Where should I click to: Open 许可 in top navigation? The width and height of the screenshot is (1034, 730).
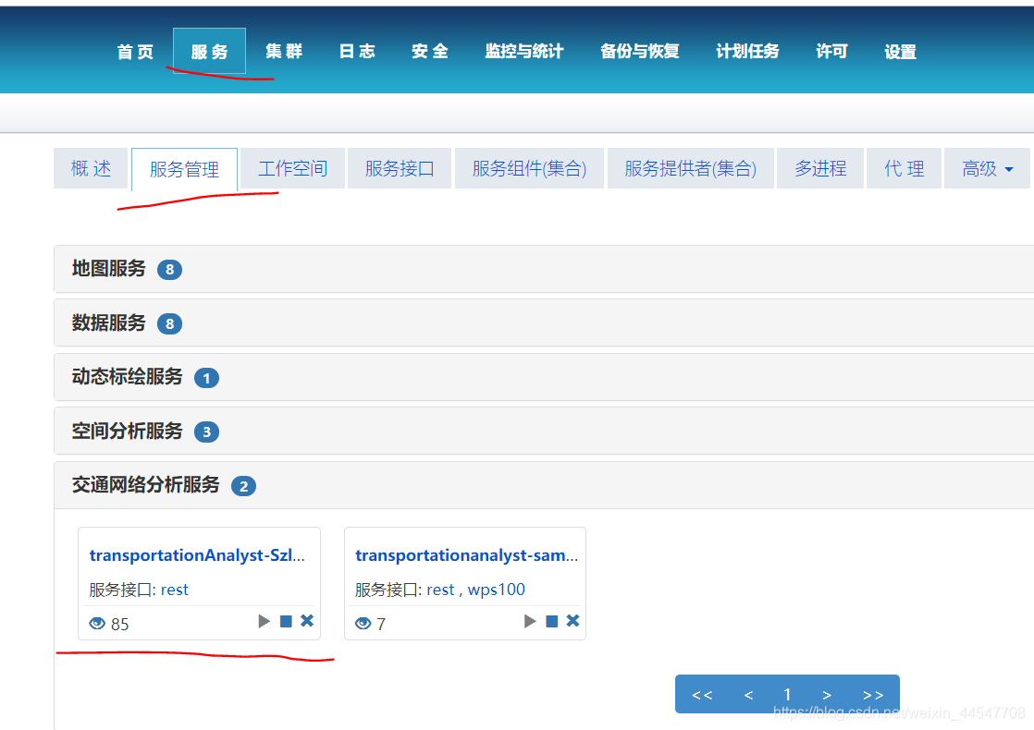click(831, 52)
